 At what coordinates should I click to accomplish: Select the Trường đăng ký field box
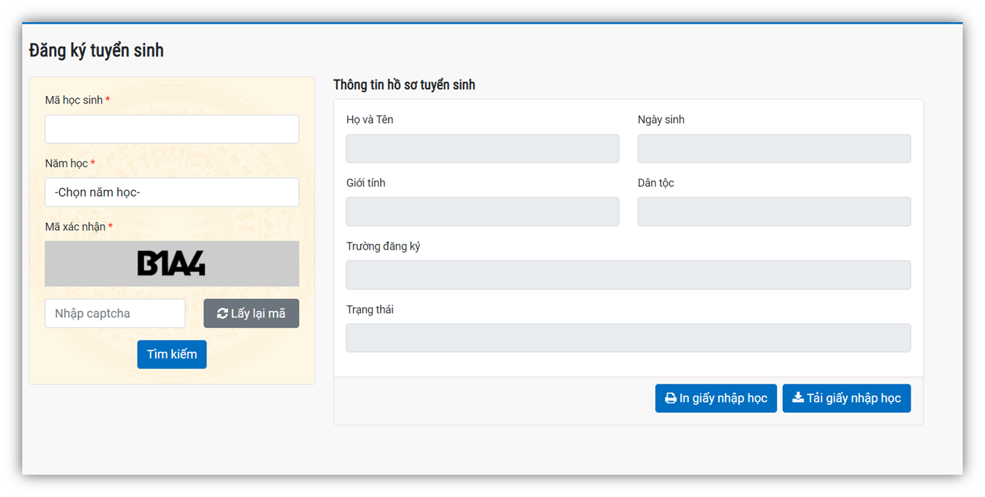click(x=628, y=275)
